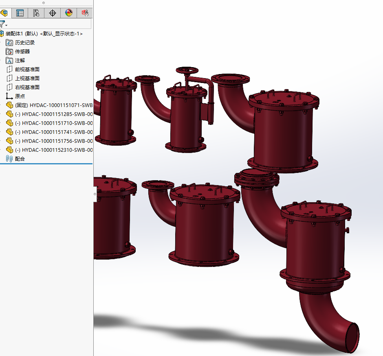Screen dimensions: 383x356
Task: Click the sensors folder icon
Action: pyautogui.click(x=9, y=52)
